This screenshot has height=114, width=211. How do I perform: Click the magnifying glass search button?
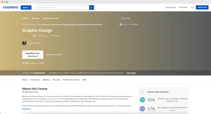(91, 7)
